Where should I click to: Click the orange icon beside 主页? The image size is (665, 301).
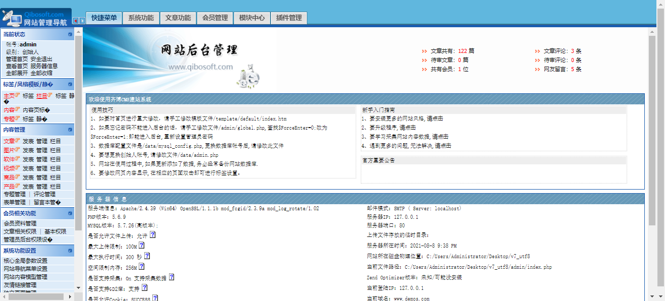coord(18,95)
